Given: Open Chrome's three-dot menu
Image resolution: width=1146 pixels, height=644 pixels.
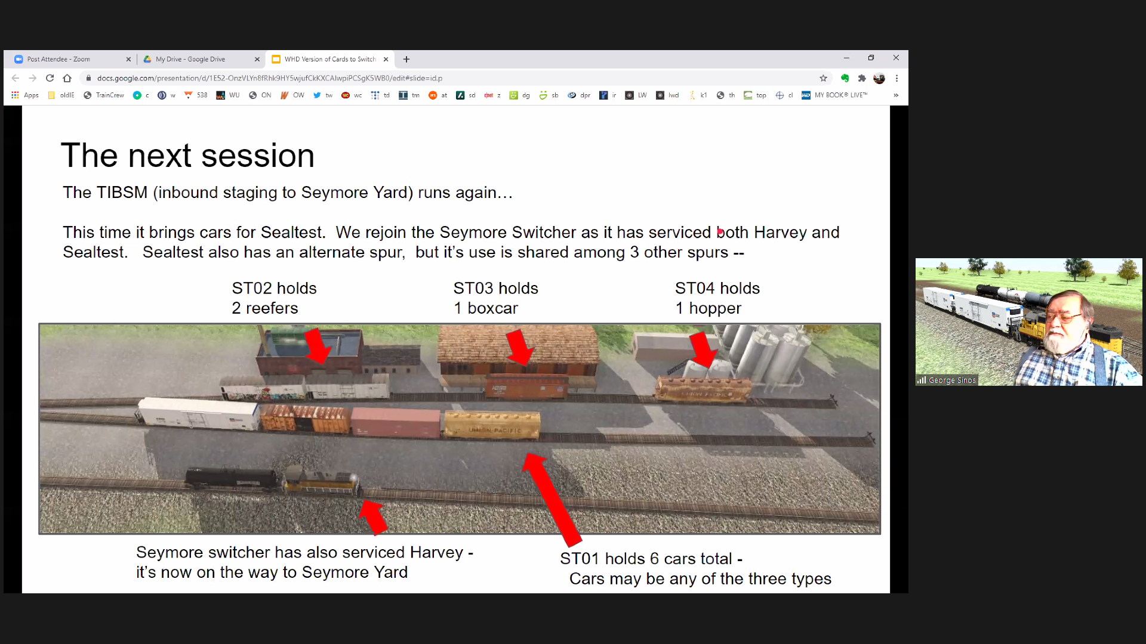Looking at the screenshot, I should pos(897,78).
